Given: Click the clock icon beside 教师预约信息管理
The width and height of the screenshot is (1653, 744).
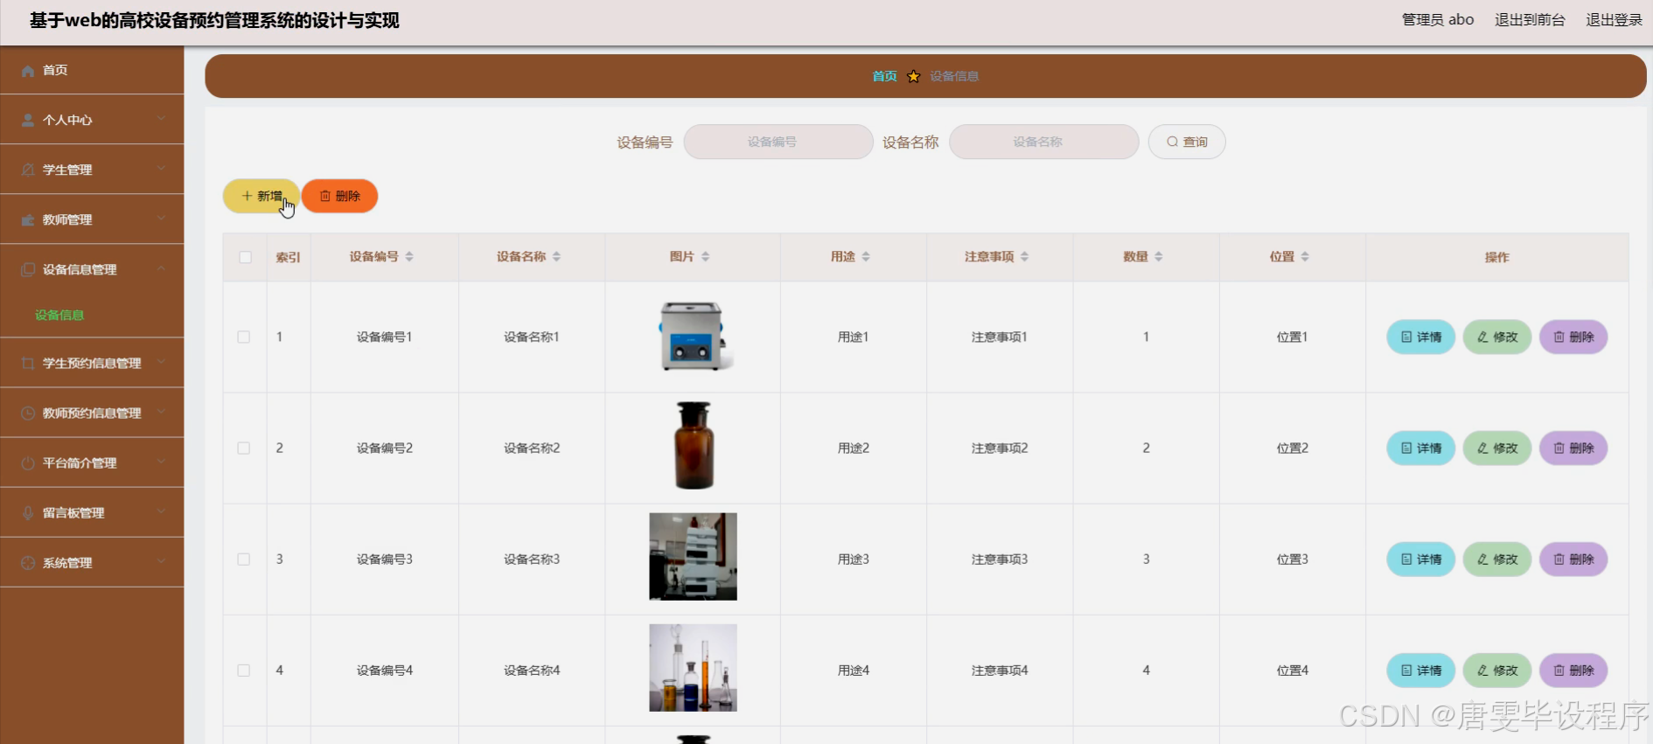Looking at the screenshot, I should pos(28,413).
